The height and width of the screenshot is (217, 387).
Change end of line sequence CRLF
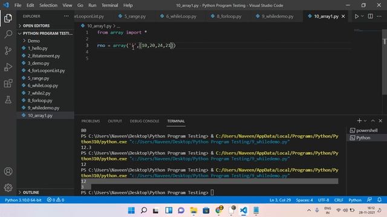[339, 200]
